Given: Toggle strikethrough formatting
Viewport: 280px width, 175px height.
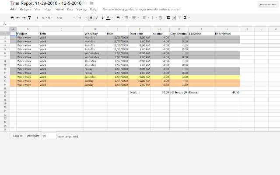Looking at the screenshot, I should pyautogui.click(x=102, y=17).
